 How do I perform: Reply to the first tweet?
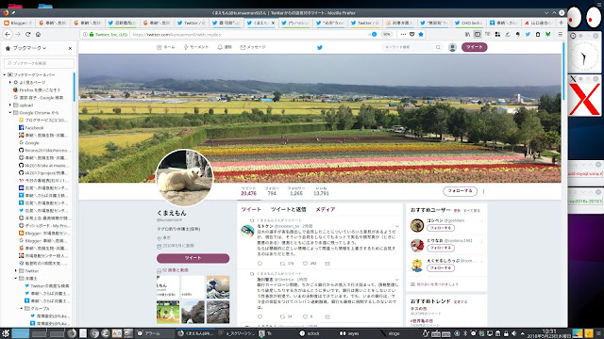pyautogui.click(x=260, y=264)
